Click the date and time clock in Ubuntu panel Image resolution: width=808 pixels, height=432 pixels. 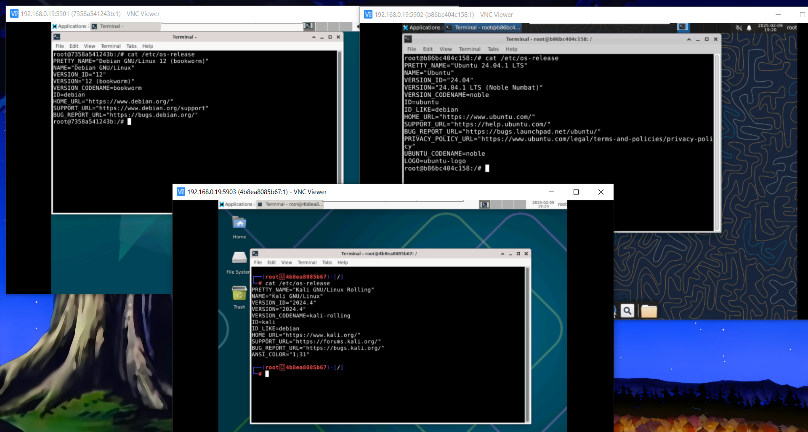pos(770,28)
